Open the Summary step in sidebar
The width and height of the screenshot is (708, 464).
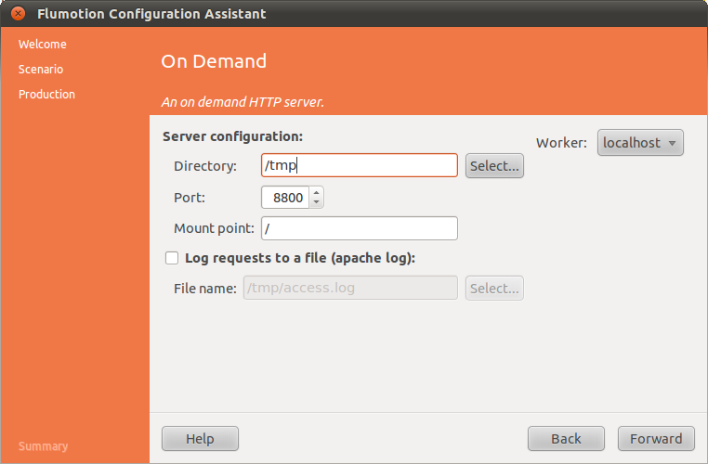[x=43, y=446]
